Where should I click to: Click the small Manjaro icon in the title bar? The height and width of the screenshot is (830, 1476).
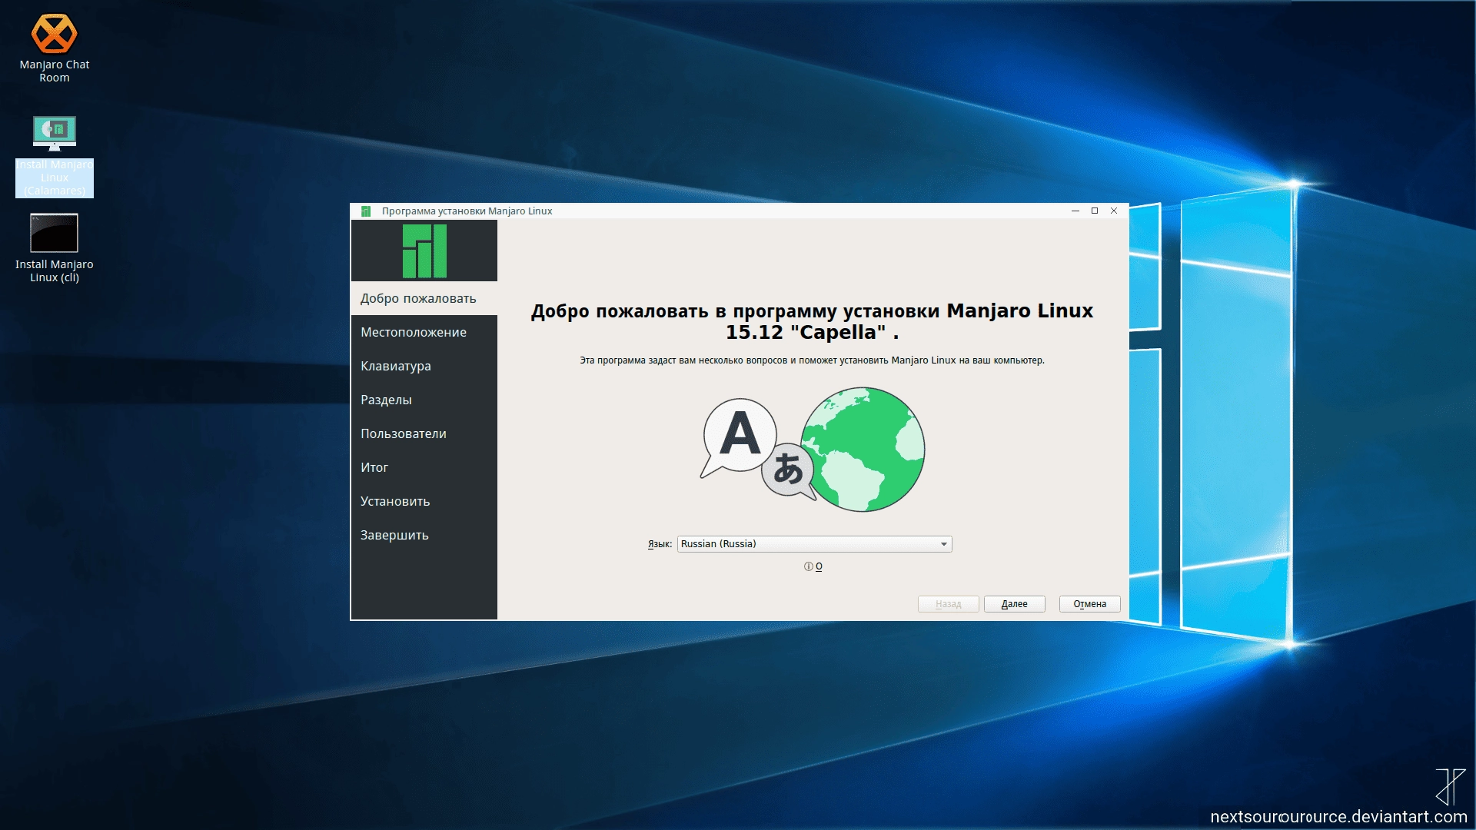pyautogui.click(x=366, y=211)
